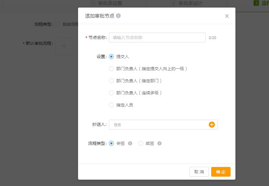Click the dashed plus box under 默认审批流程
The width and height of the screenshot is (269, 186).
click(64, 46)
